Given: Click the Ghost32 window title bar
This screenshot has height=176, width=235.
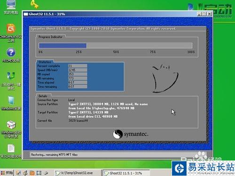Looking at the screenshot, I should coord(110,14).
